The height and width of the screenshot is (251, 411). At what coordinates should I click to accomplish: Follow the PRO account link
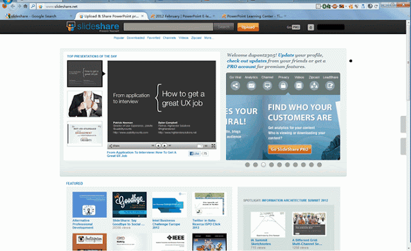coord(241,67)
